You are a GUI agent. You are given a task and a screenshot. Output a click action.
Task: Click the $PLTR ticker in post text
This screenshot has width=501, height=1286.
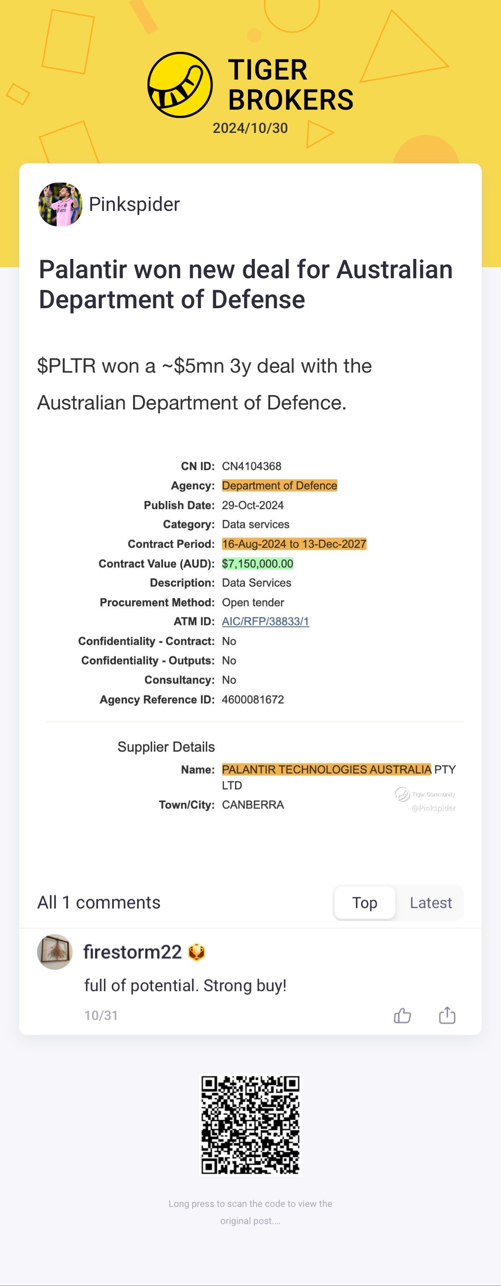tap(66, 366)
